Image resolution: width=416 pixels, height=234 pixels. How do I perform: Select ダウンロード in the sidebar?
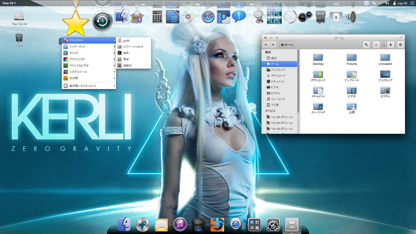tap(279, 76)
